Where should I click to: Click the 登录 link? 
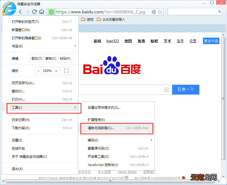point(180,41)
